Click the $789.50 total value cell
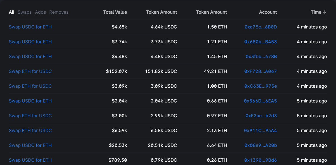 tap(118, 160)
